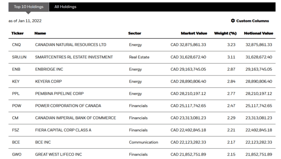Click the PPL ticker cell
281x159 pixels.
coord(16,93)
